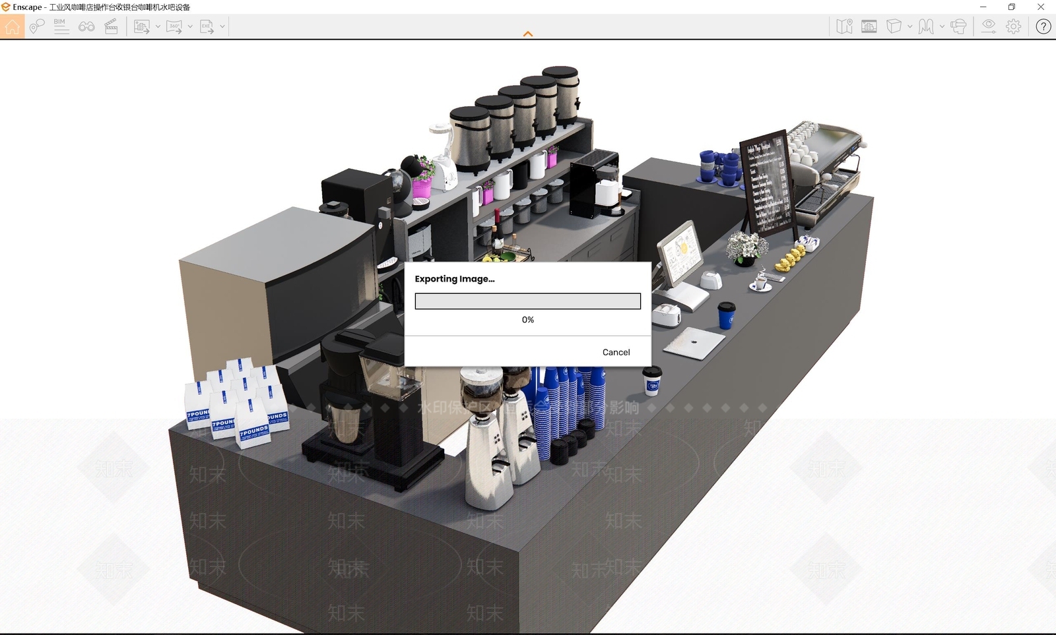1056x635 pixels.
Task: Click the Enscape logo in title bar
Action: coord(6,7)
